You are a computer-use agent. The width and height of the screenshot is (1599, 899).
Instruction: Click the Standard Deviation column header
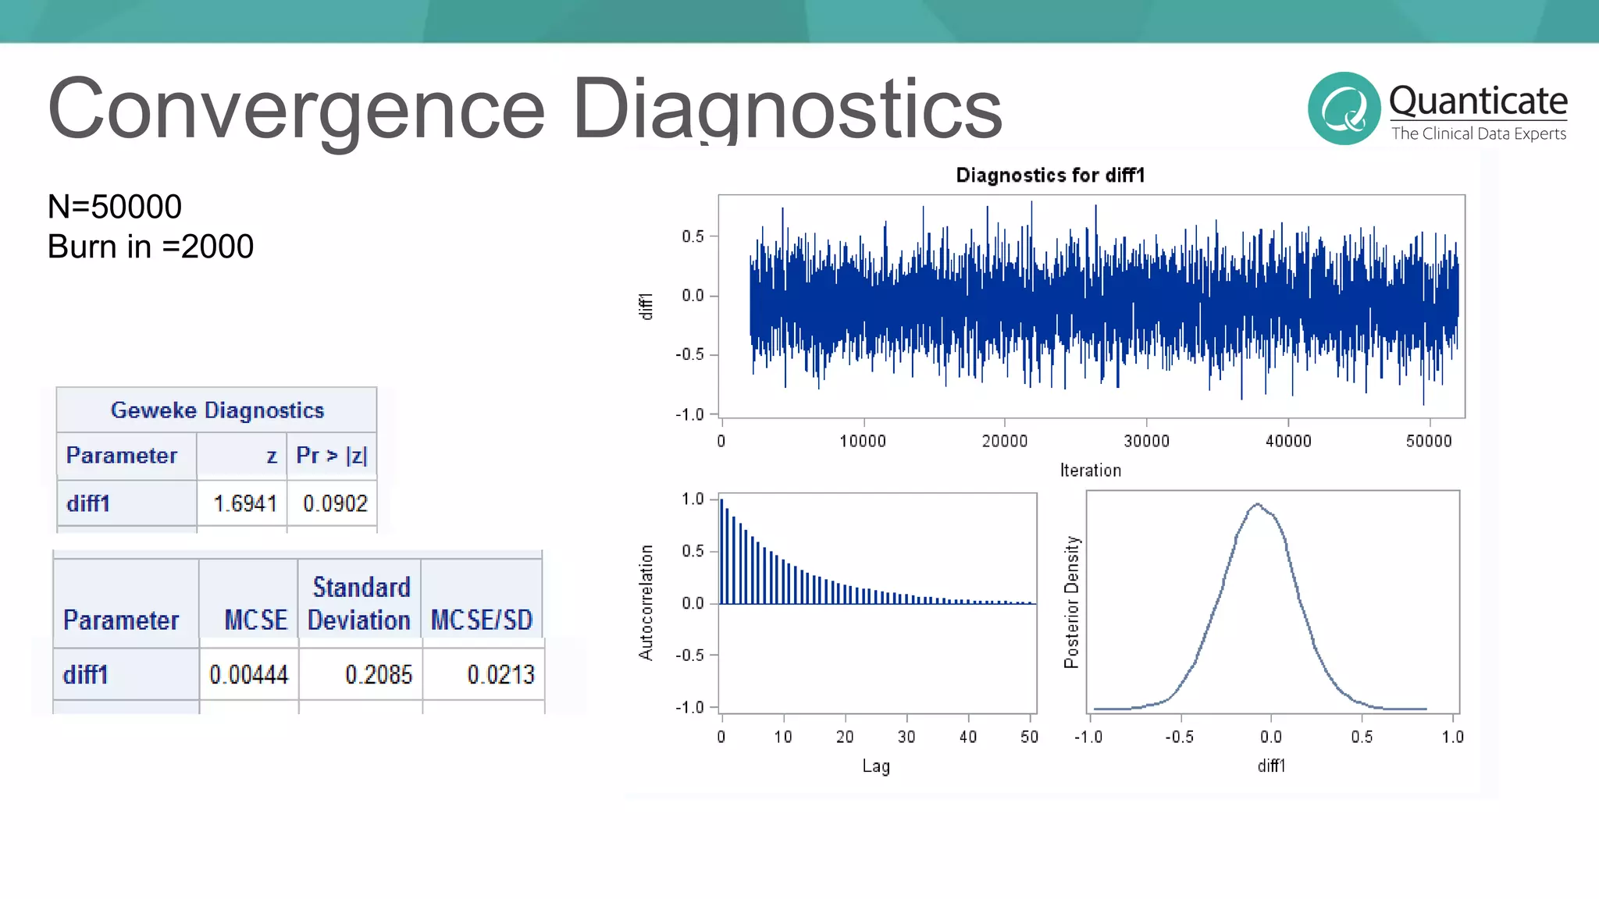pos(359,603)
